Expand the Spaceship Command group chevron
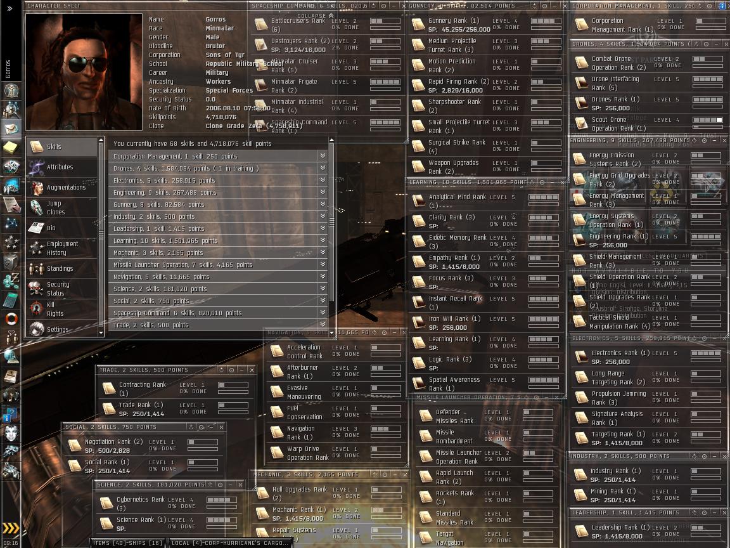730x548 pixels. pyautogui.click(x=323, y=313)
